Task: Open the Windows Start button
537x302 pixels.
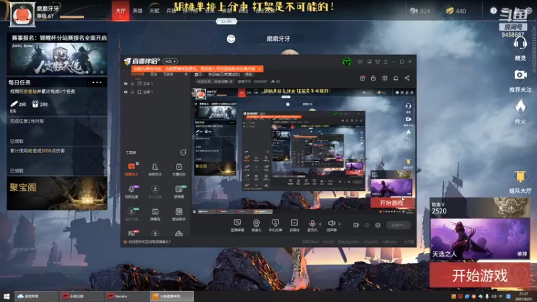Action: click(7, 296)
